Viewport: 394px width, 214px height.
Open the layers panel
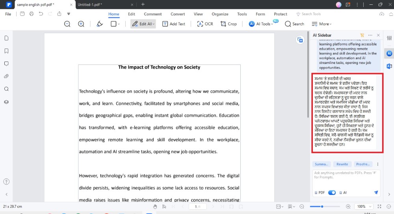[7, 102]
